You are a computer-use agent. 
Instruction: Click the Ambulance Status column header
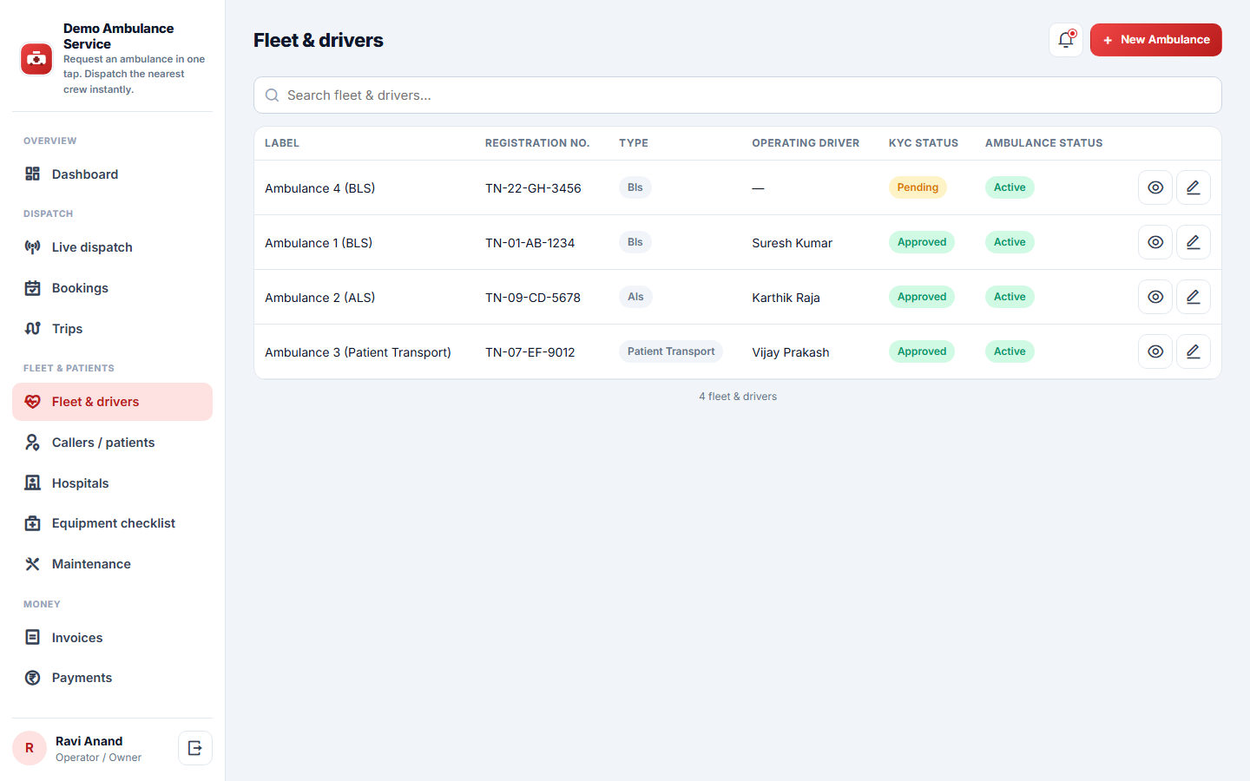[x=1043, y=143]
